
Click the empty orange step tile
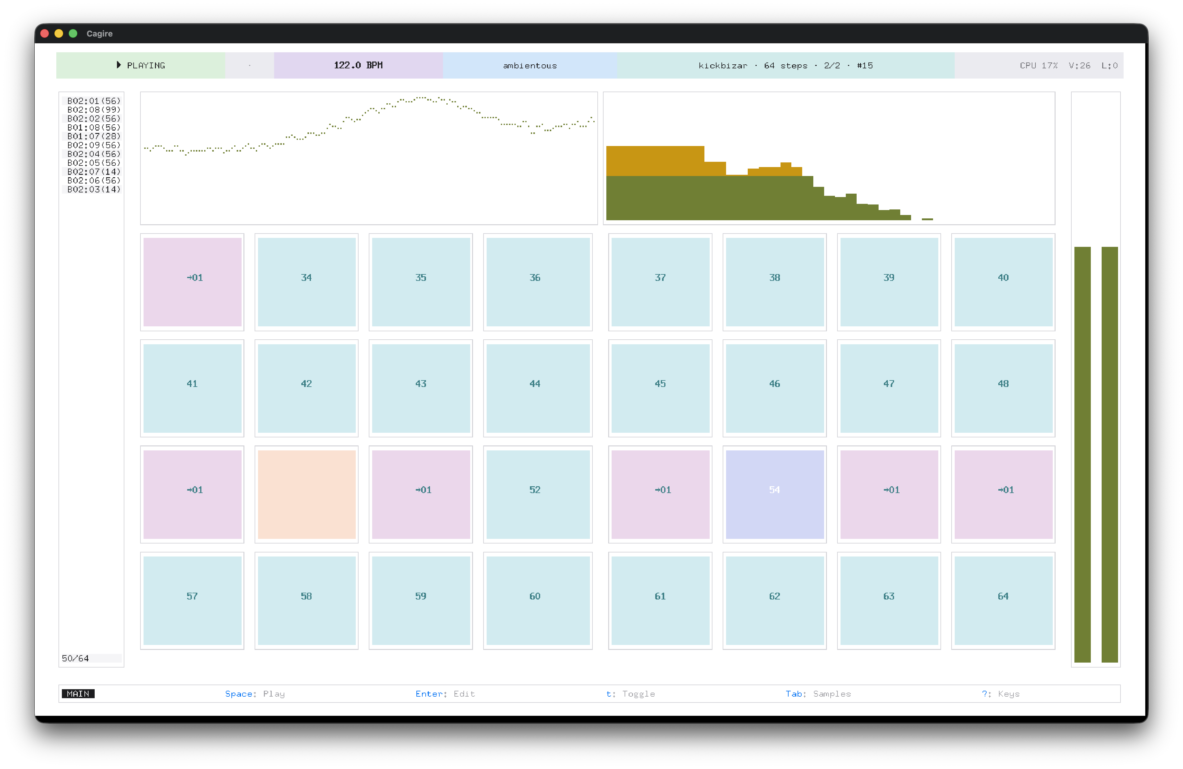306,494
